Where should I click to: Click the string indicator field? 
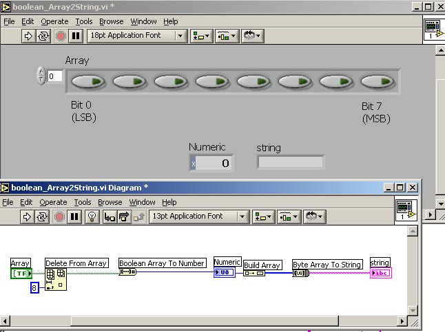pyautogui.click(x=291, y=162)
